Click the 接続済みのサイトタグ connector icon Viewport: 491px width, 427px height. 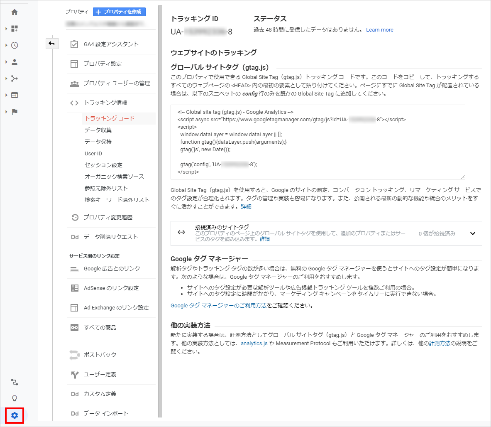point(181,233)
